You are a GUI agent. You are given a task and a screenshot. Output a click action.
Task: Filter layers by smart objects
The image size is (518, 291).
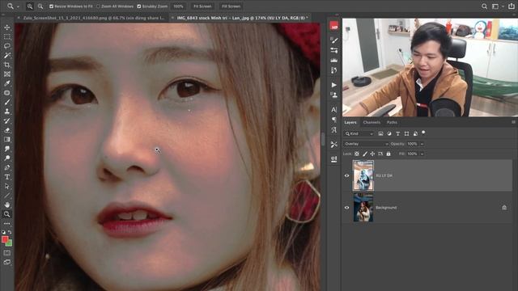pos(415,133)
